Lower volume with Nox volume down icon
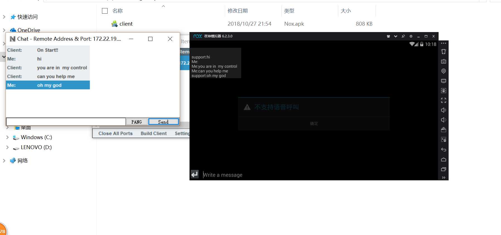Screen dimensions: 501x235 [444, 120]
